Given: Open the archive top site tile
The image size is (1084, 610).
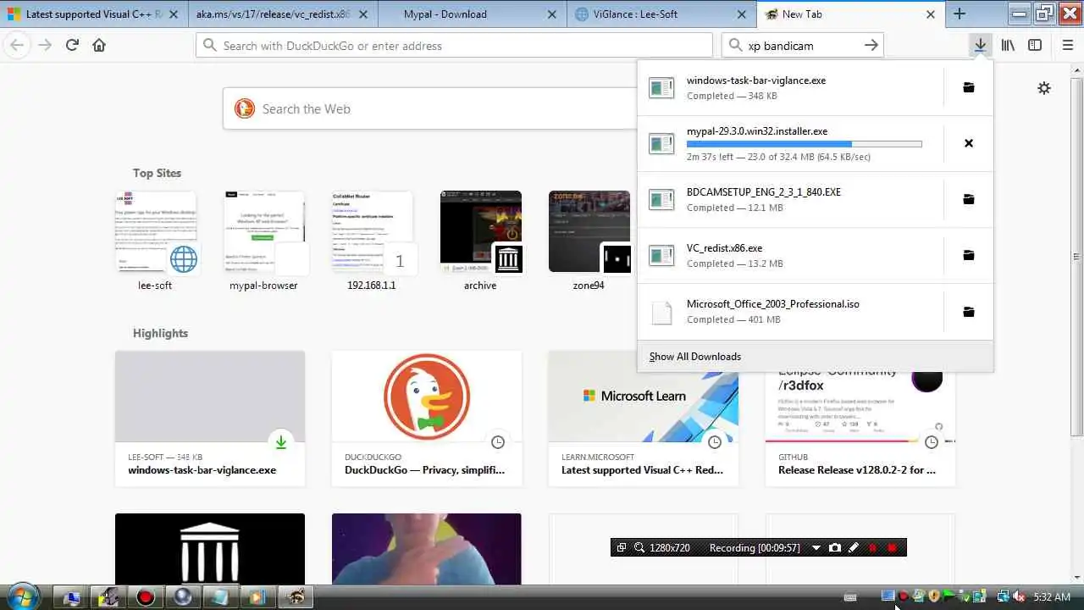Looking at the screenshot, I should 480,241.
